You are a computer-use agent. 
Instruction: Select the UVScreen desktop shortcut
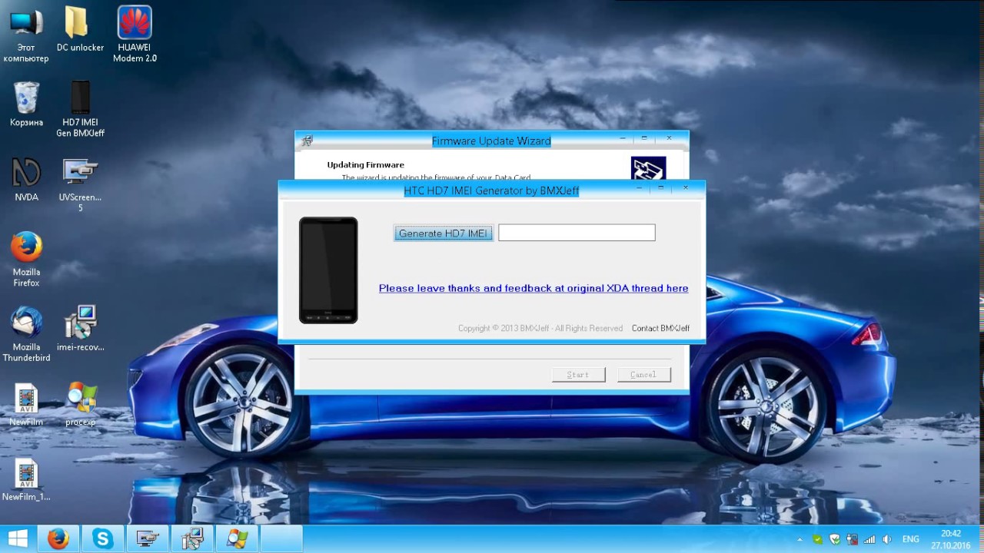pos(80,185)
